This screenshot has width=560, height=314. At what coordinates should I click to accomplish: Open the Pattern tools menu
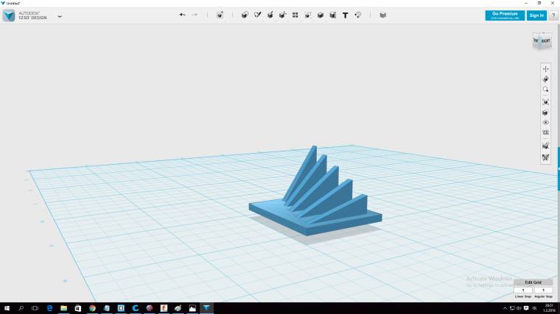click(x=295, y=15)
